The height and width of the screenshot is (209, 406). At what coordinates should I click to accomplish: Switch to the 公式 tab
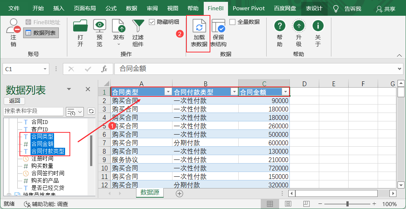(111, 8)
